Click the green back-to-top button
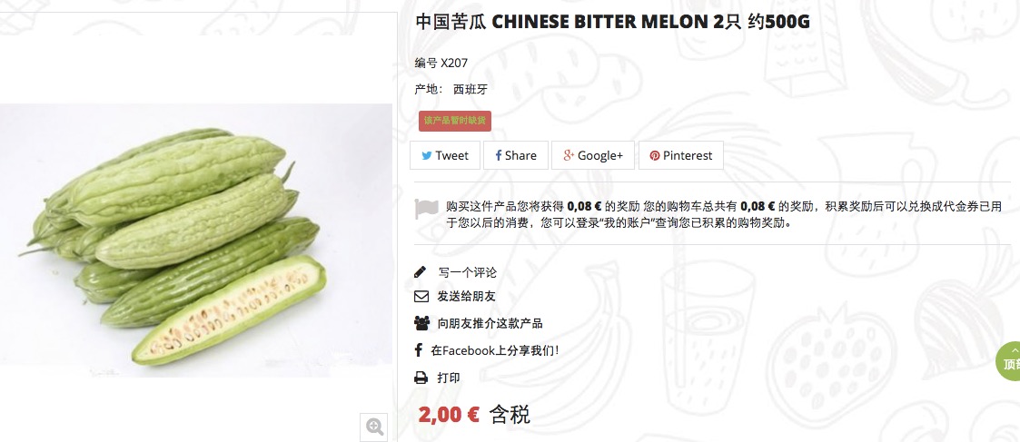The width and height of the screenshot is (1020, 442). [1010, 360]
